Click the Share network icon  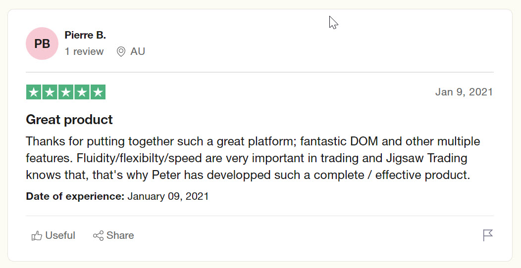(99, 235)
